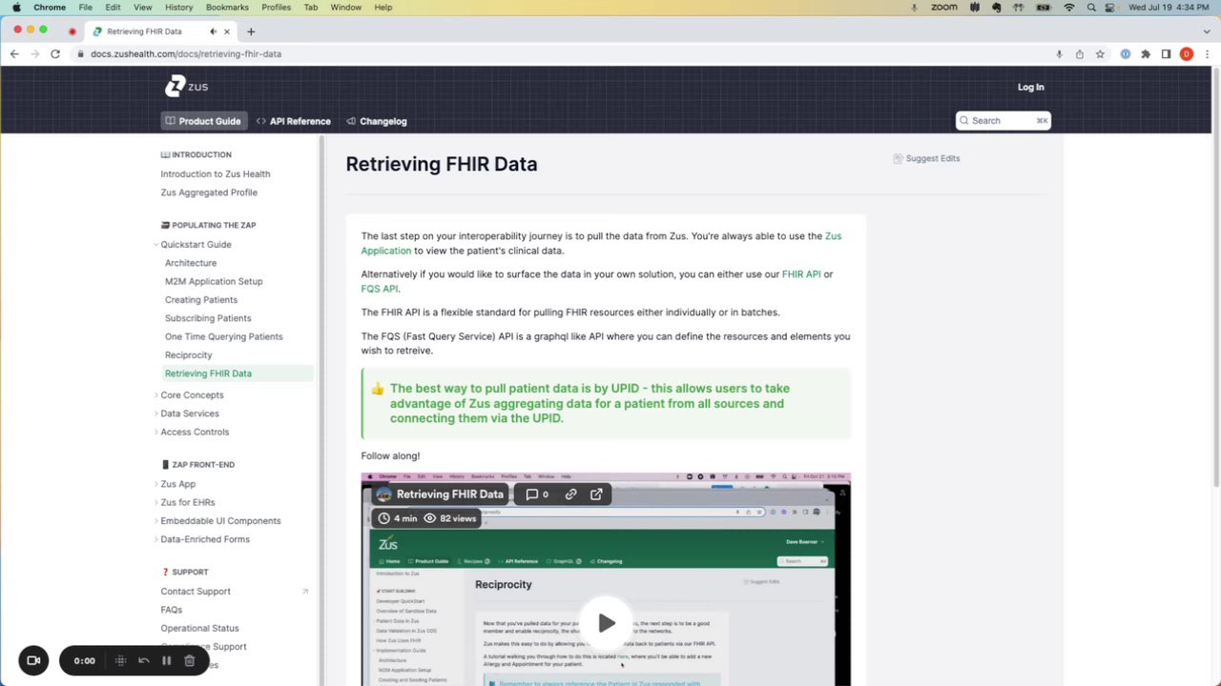The image size is (1221, 686).
Task: Reload the page
Action: pyautogui.click(x=55, y=54)
